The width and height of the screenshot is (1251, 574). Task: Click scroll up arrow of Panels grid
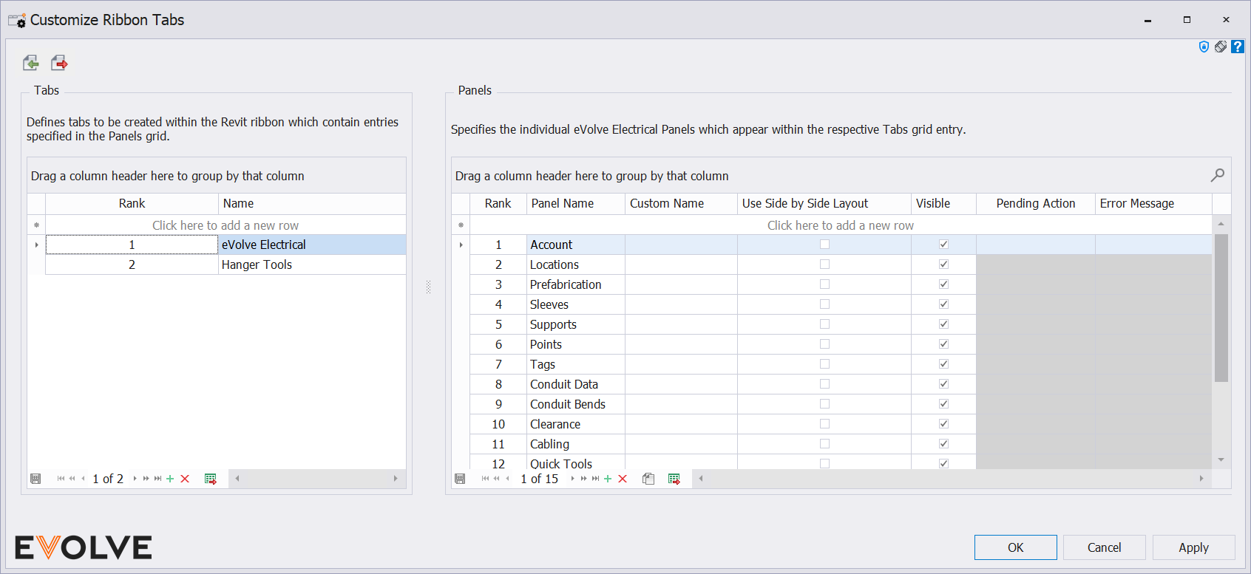pyautogui.click(x=1221, y=224)
